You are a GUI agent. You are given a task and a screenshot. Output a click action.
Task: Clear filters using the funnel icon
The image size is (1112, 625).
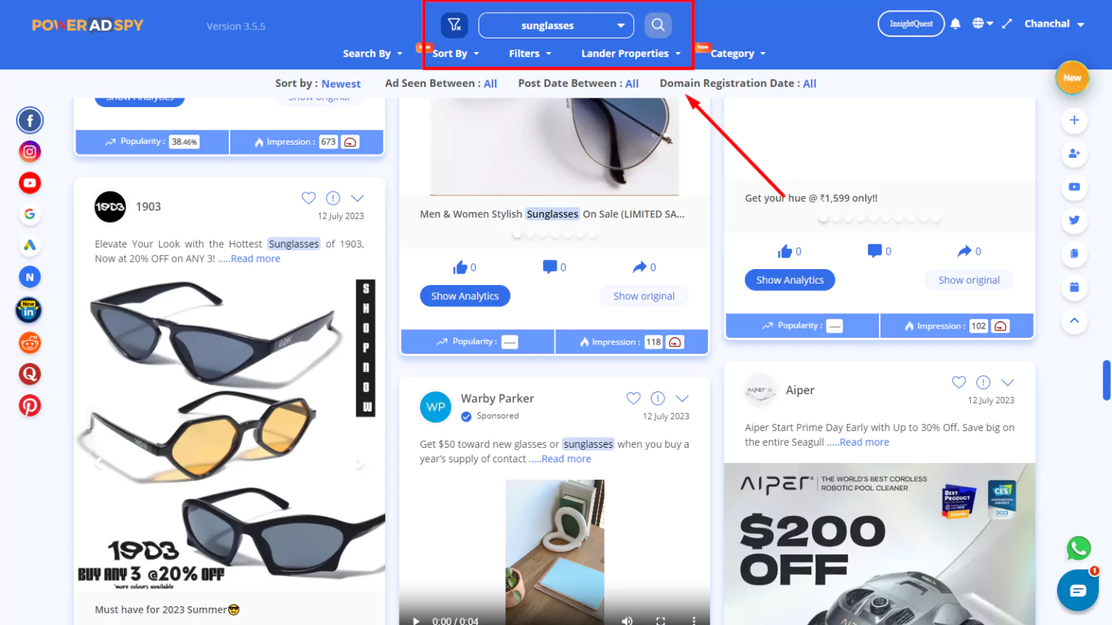pos(455,25)
